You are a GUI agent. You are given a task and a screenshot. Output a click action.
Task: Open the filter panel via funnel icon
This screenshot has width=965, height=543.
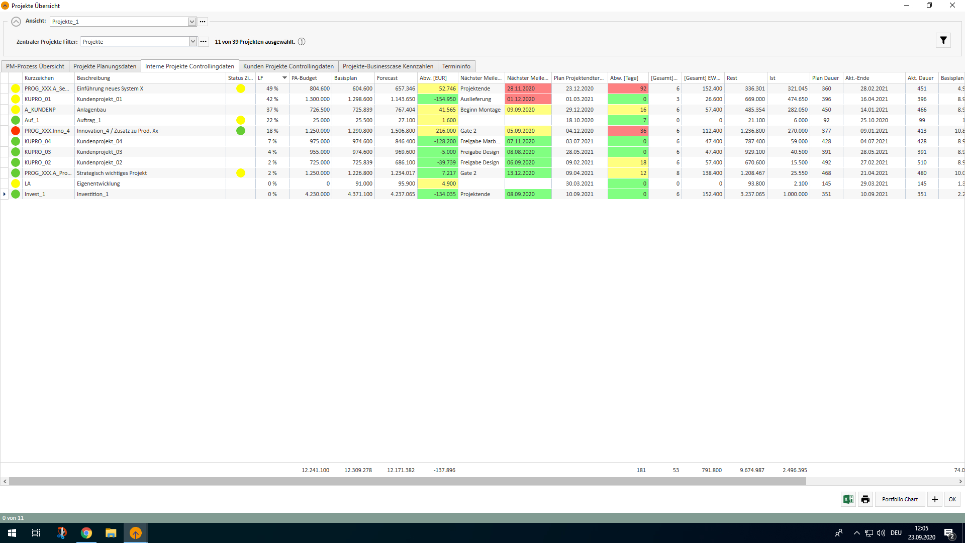tap(943, 40)
